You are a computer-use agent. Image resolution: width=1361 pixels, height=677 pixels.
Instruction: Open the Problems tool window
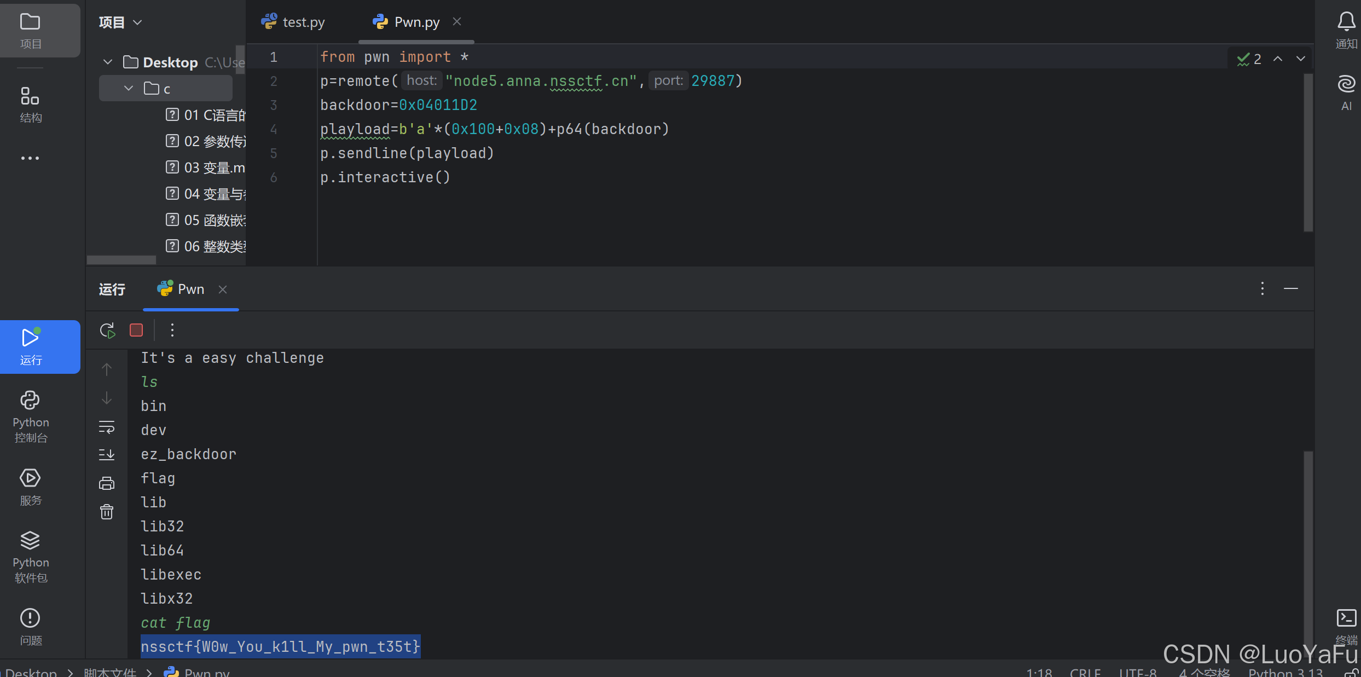coord(31,626)
